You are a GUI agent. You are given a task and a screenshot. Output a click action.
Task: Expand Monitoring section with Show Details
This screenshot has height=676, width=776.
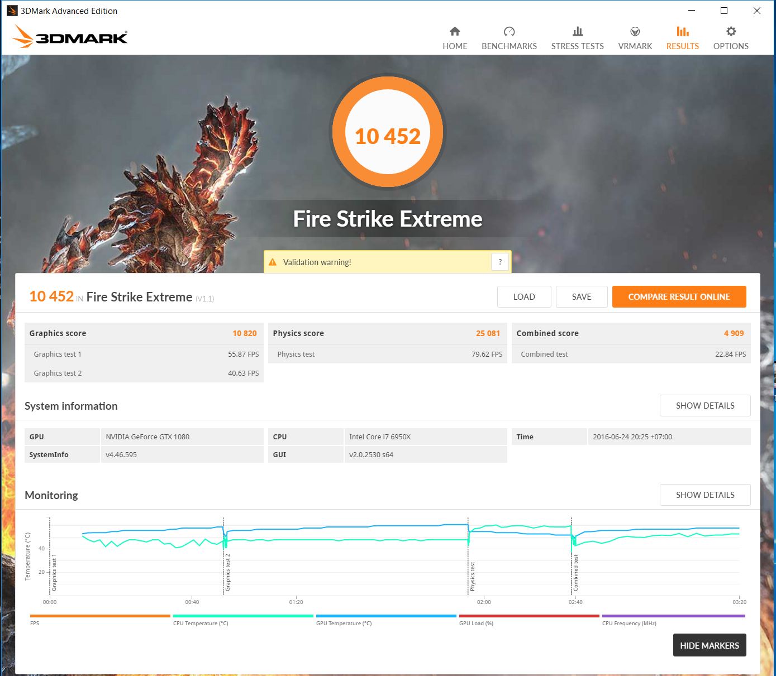(x=704, y=495)
